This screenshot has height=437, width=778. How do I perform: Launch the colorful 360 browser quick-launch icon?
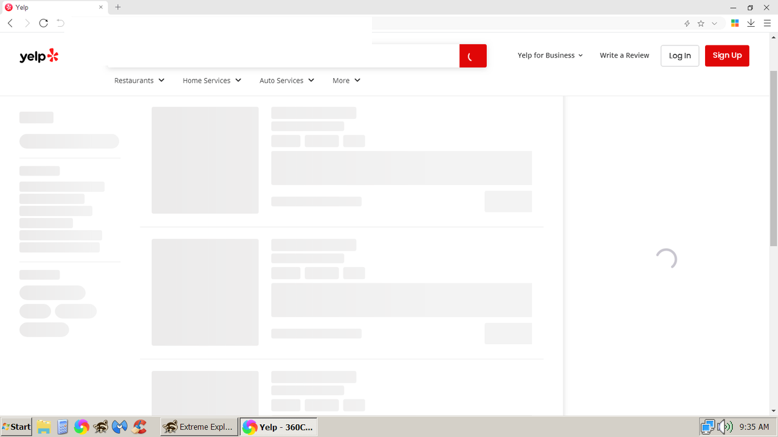(81, 427)
